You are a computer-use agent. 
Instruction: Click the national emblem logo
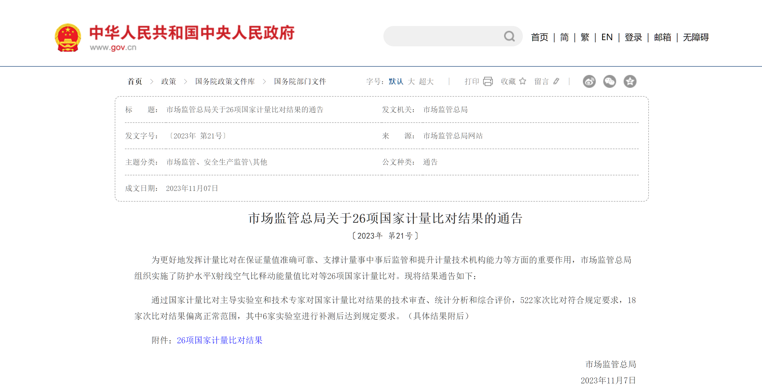(68, 37)
